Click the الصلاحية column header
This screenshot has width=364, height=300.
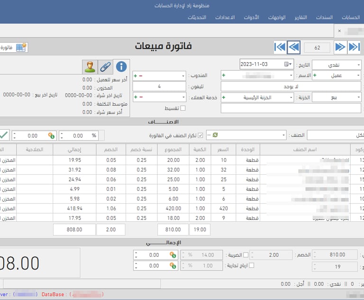[35, 150]
